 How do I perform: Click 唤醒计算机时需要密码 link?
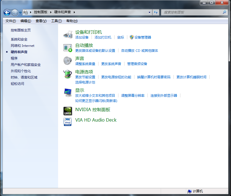pos(154,77)
